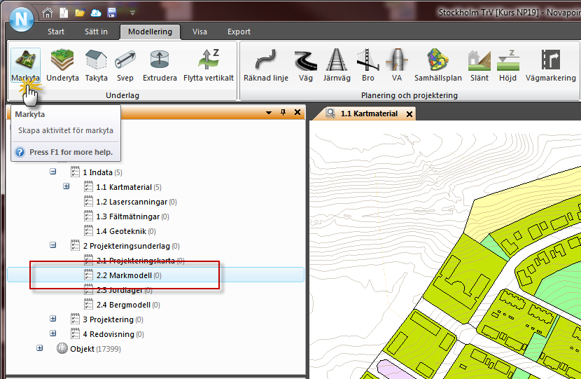
Task: Close the 1.1 Kartmaterial view tab
Action: [409, 114]
